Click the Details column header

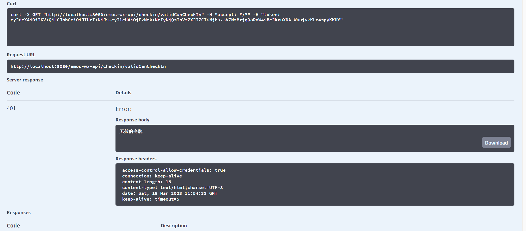123,93
